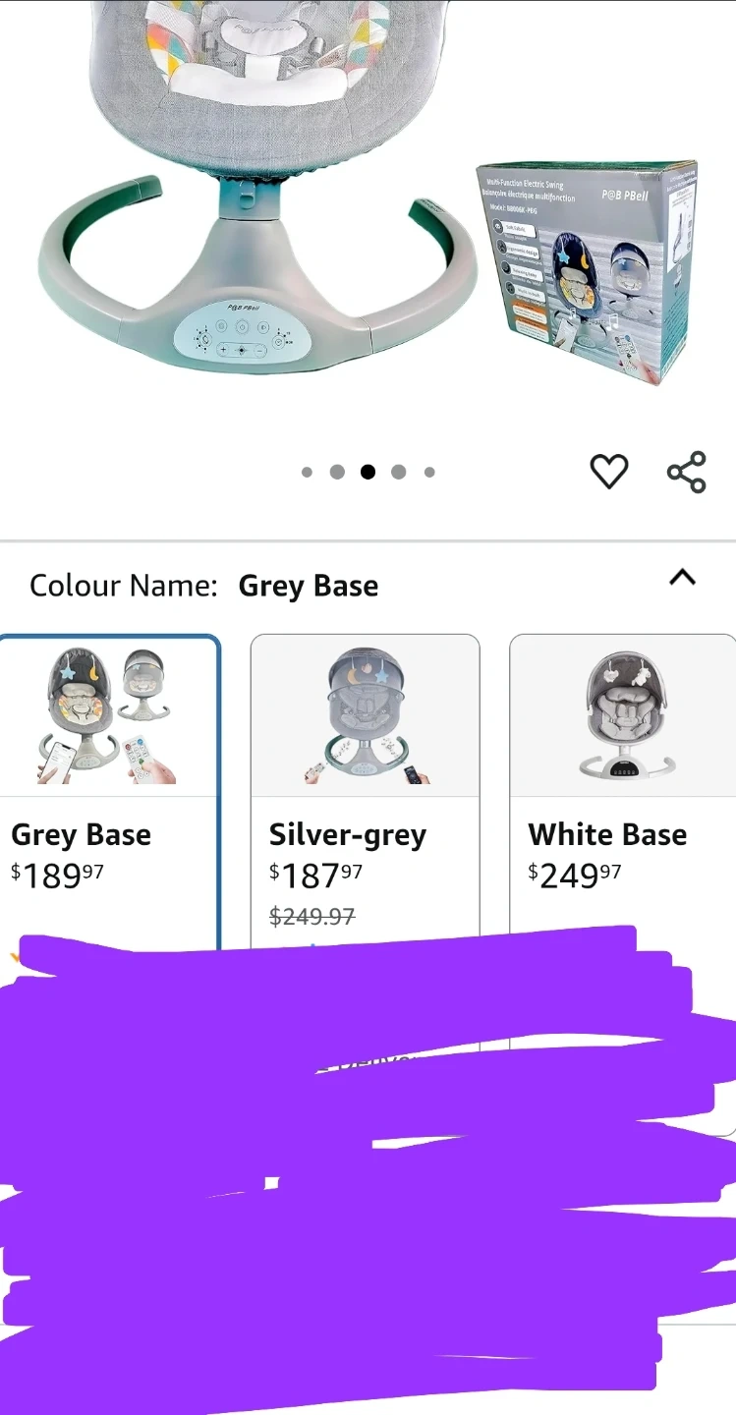Go to the first image carousel dot
Screen dimensions: 736x1415
pyautogui.click(x=307, y=473)
